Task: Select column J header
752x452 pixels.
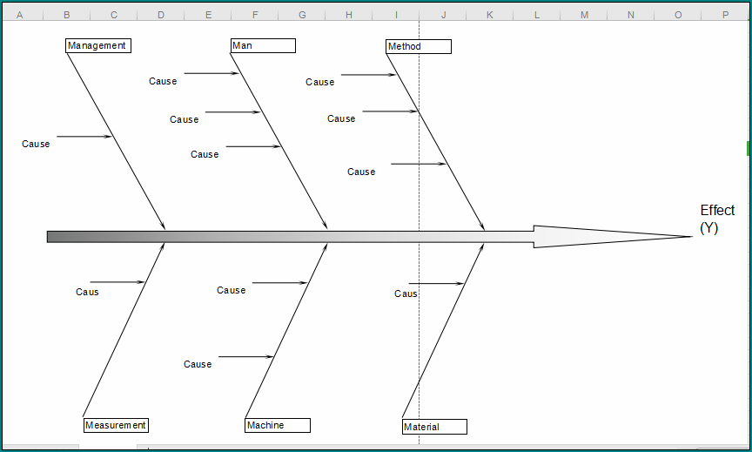Action: coord(443,15)
